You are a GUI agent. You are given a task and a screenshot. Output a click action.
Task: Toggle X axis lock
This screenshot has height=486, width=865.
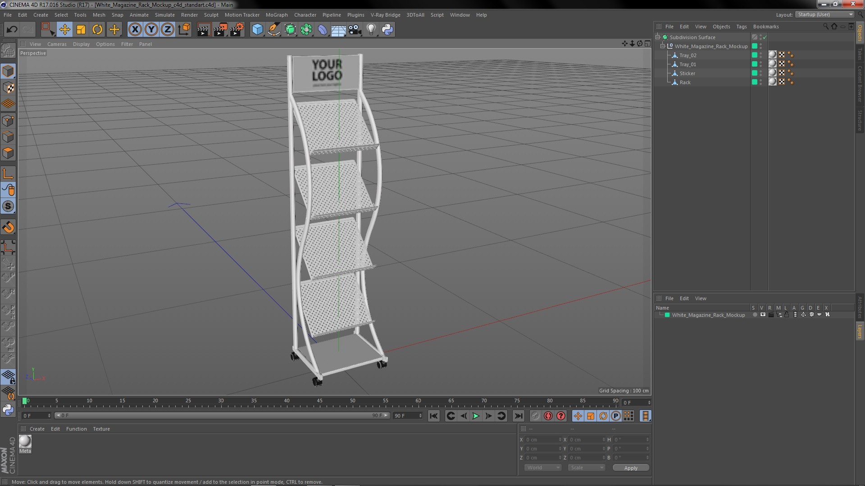pyautogui.click(x=135, y=30)
